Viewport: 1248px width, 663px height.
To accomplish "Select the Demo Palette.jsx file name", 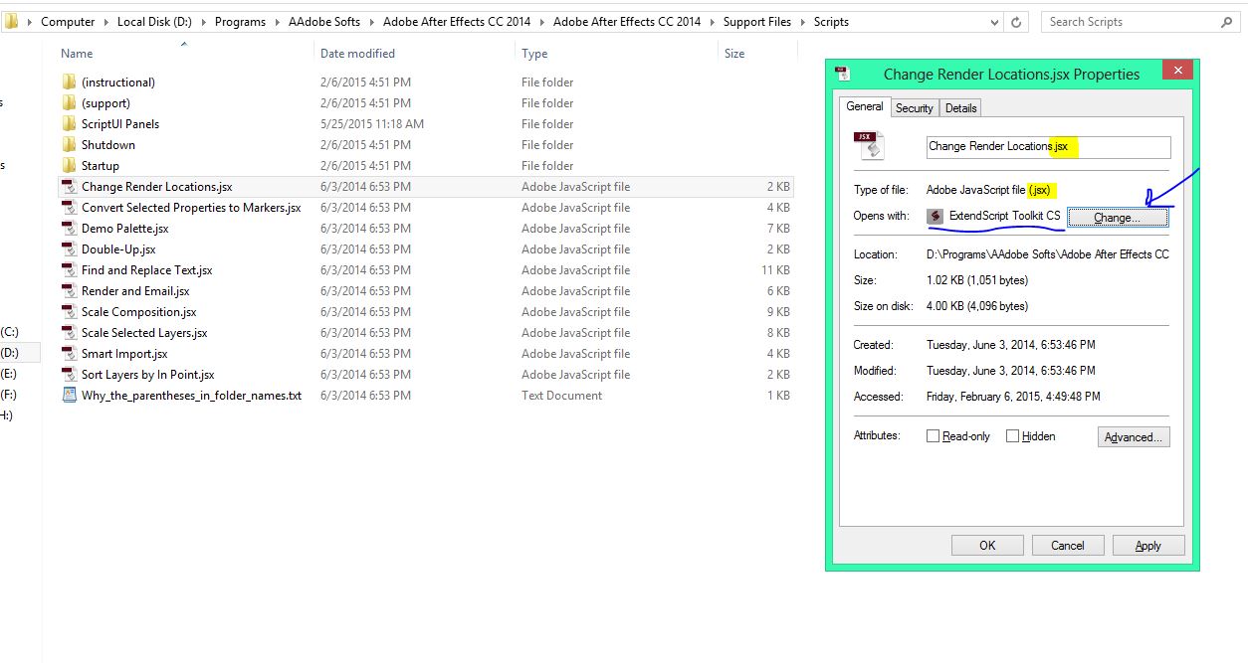I will [125, 229].
